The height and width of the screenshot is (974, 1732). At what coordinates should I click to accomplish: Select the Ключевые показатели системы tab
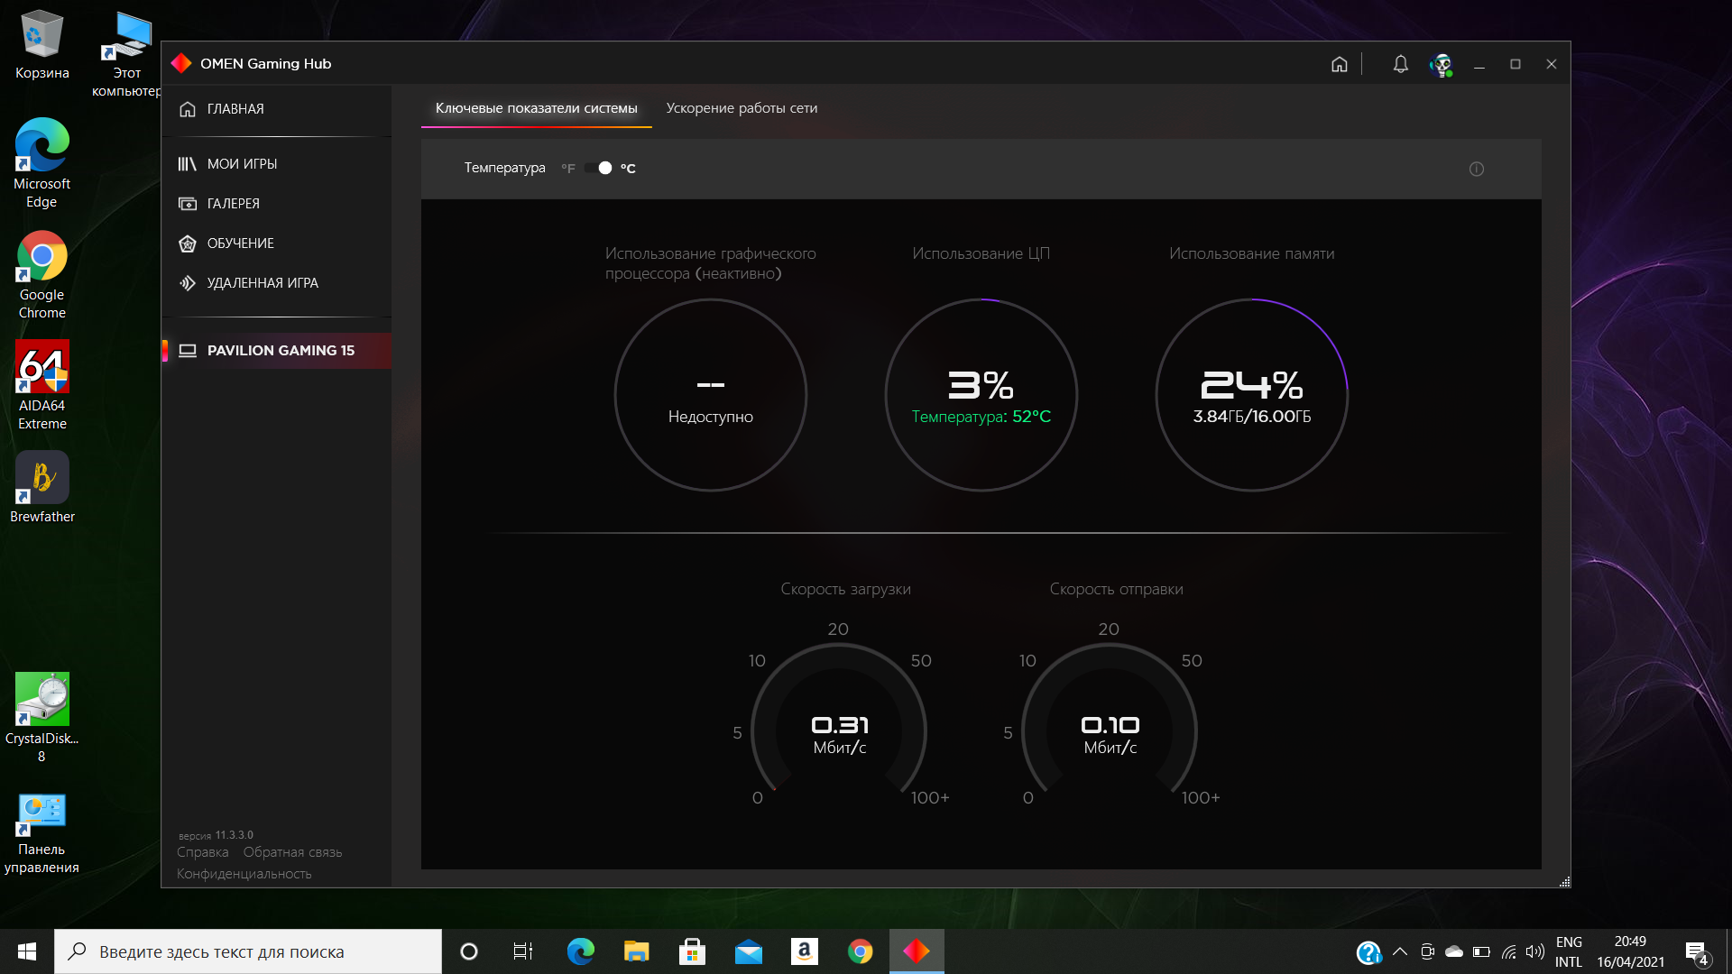point(536,107)
